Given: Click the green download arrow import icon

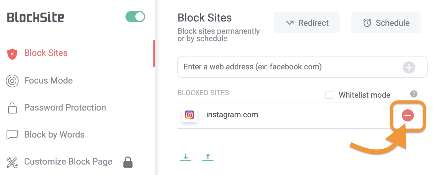Looking at the screenshot, I should point(185,157).
